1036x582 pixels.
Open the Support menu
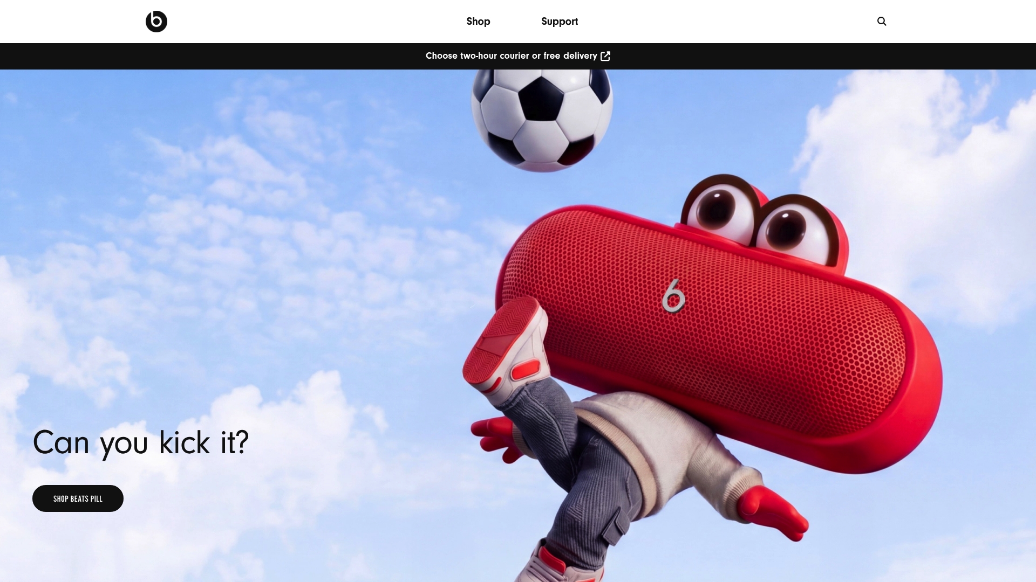[560, 22]
